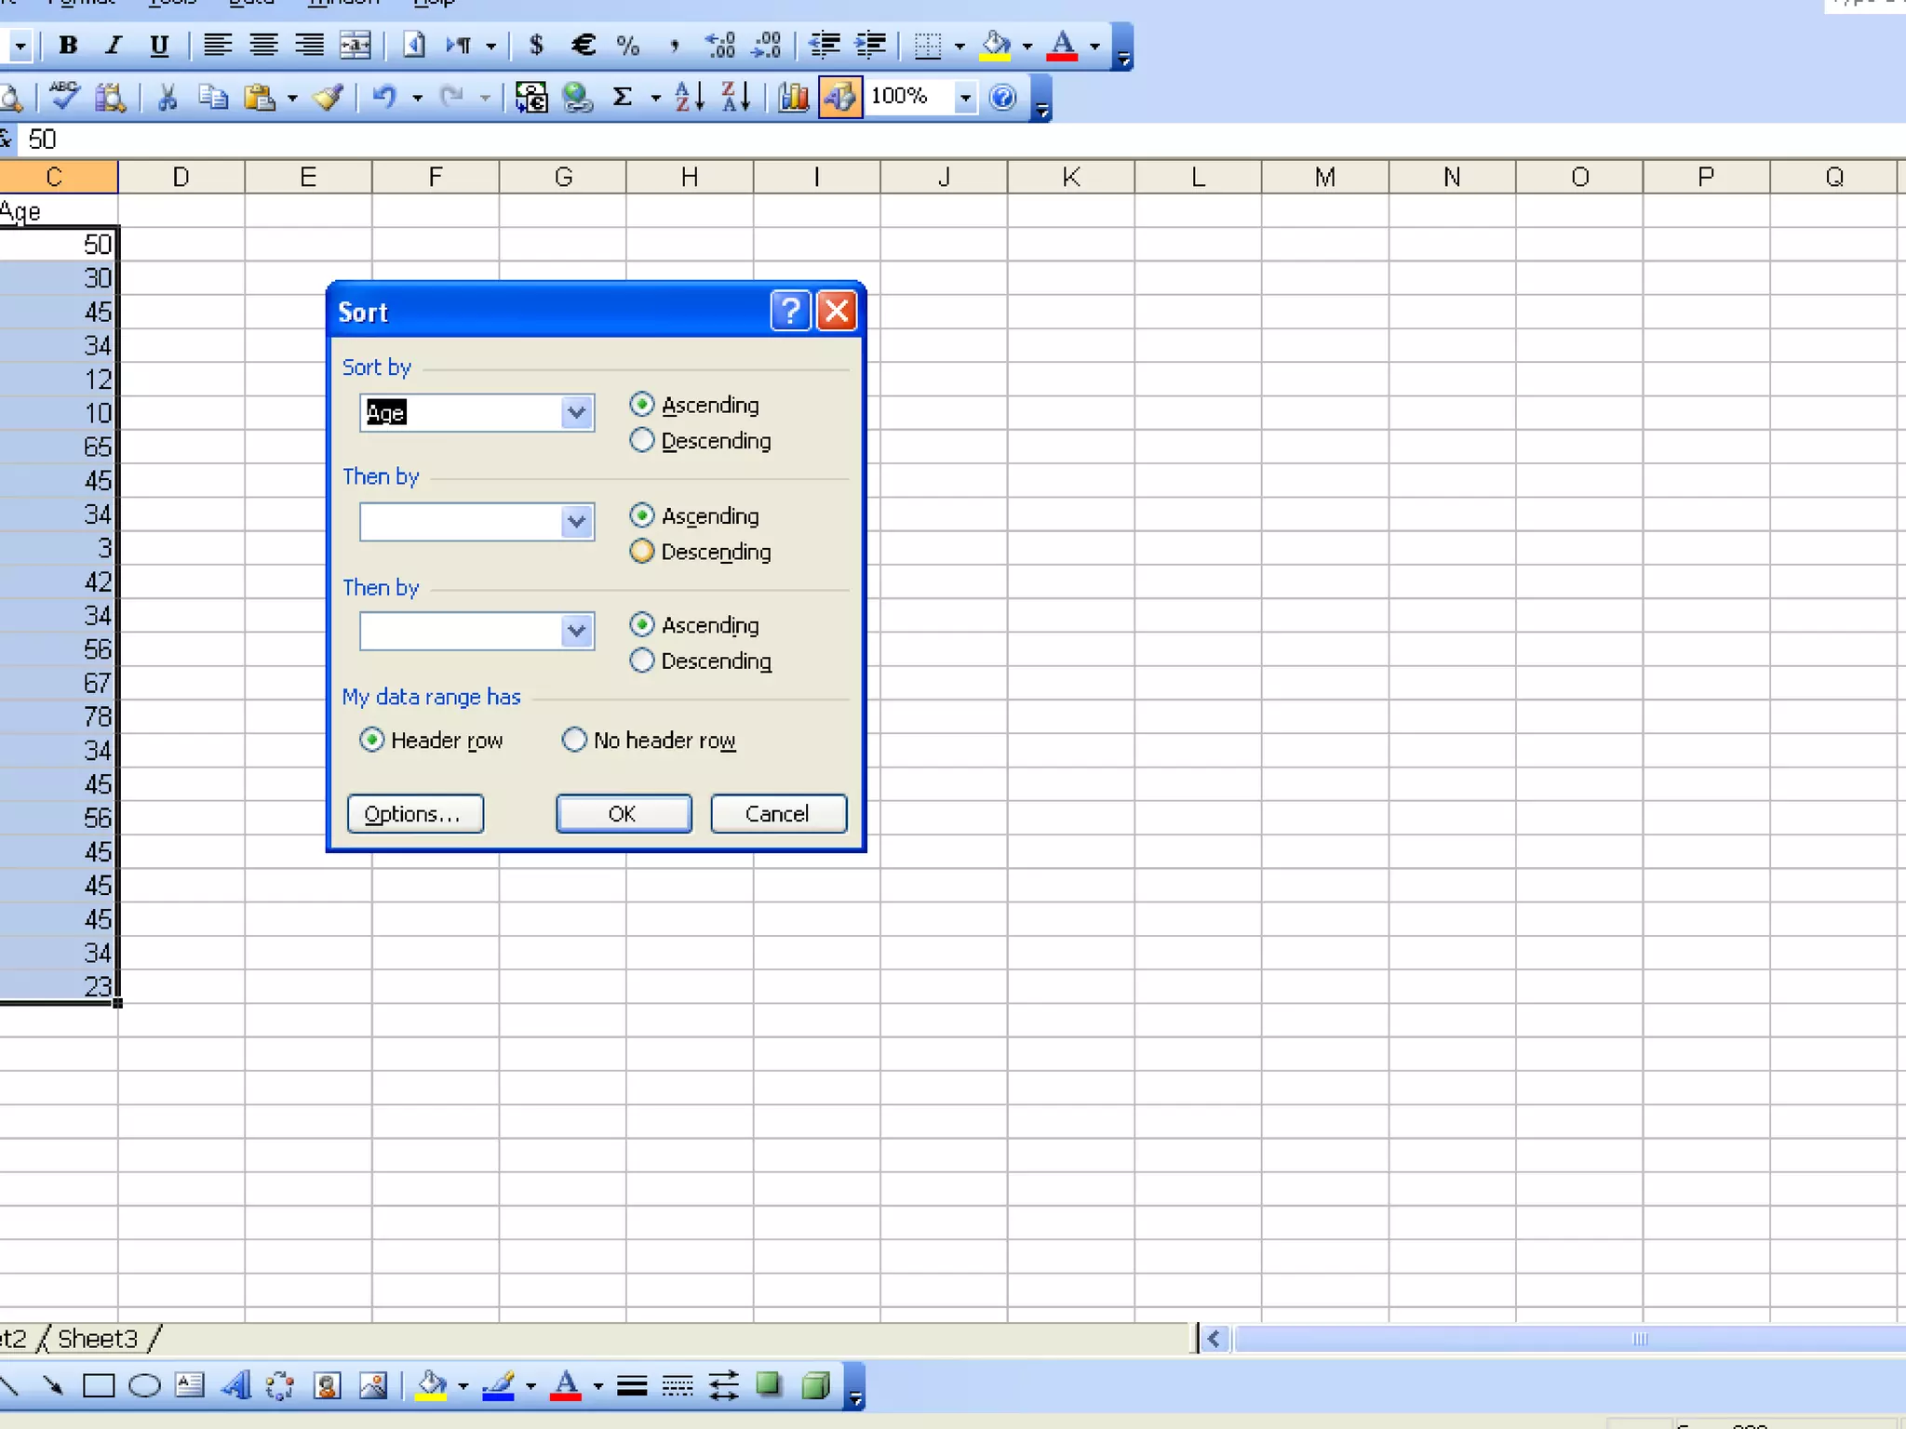Expand the first Then by dropdown

click(x=577, y=522)
